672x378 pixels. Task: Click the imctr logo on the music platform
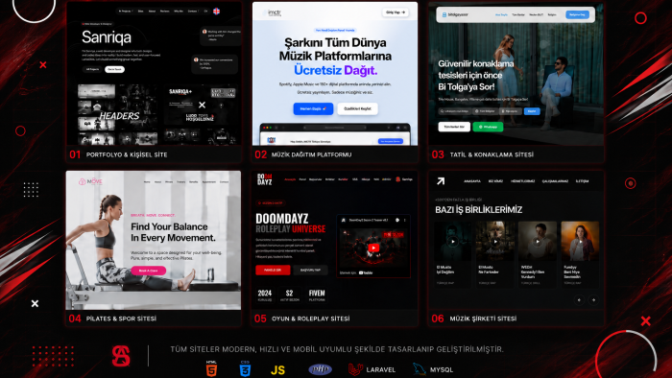click(x=273, y=12)
